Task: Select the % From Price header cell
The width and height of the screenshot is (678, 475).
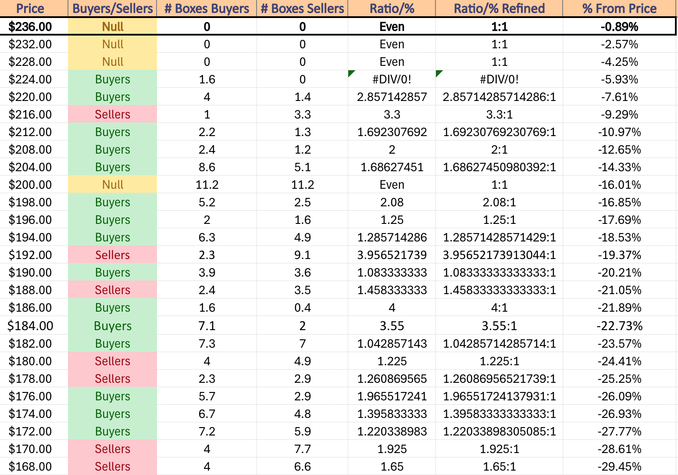Action: click(619, 8)
